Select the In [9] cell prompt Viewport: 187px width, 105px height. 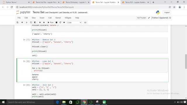point(27,85)
